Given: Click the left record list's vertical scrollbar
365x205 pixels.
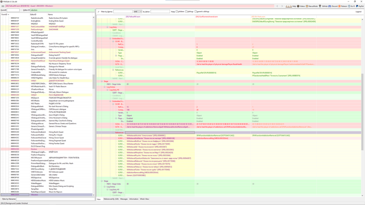Looking at the screenshot, I should (93, 81).
